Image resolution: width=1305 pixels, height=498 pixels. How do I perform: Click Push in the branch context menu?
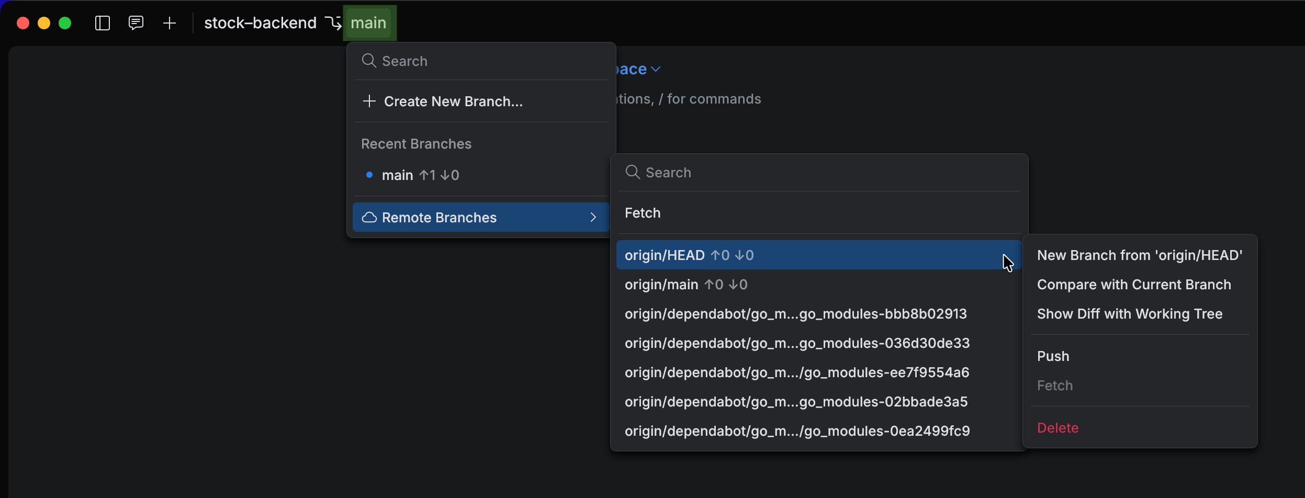point(1053,356)
